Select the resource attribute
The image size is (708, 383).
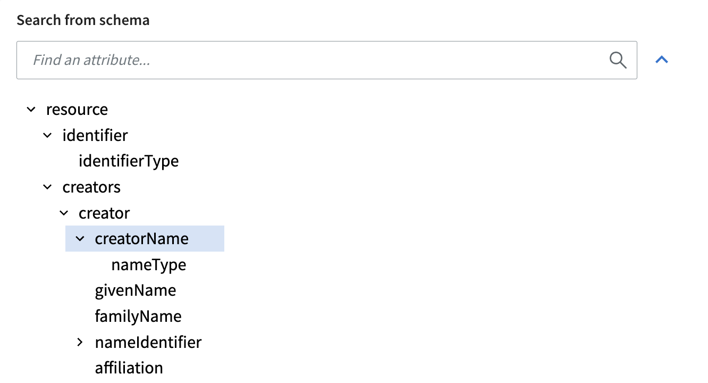pos(77,110)
